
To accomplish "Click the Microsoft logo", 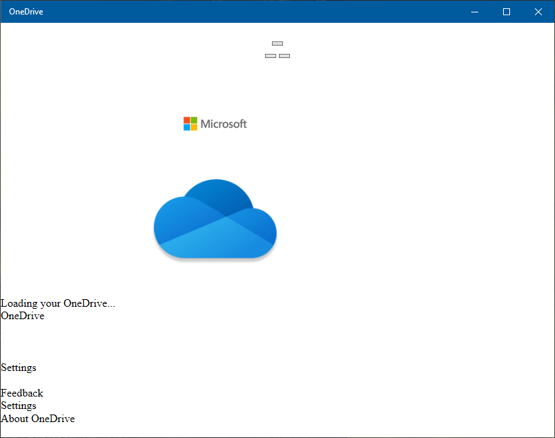I will (x=215, y=124).
